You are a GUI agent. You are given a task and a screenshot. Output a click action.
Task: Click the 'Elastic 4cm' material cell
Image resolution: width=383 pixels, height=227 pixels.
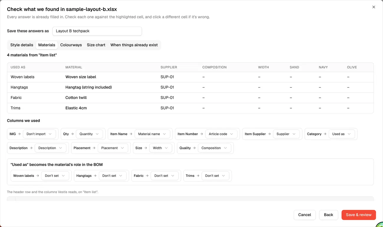[x=76, y=108]
